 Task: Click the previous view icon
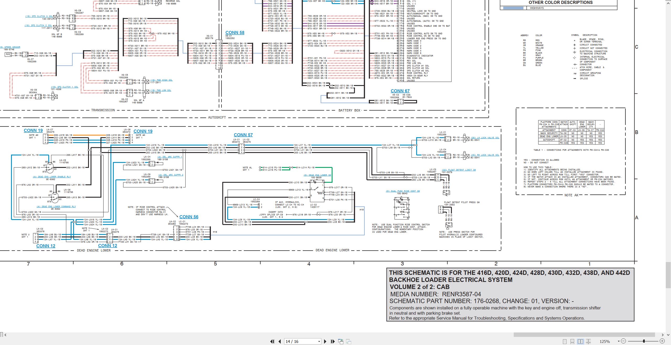point(341,341)
